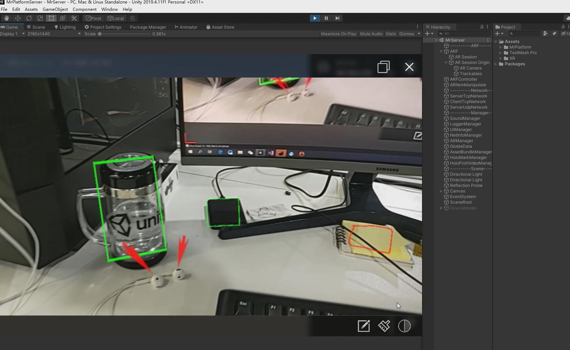Select the Scale tool

click(40, 18)
